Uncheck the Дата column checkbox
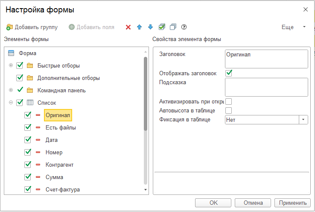The height and width of the screenshot is (212, 315). click(28, 140)
